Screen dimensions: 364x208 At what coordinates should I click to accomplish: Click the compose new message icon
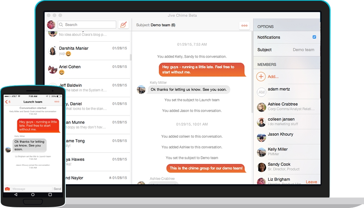(x=123, y=25)
